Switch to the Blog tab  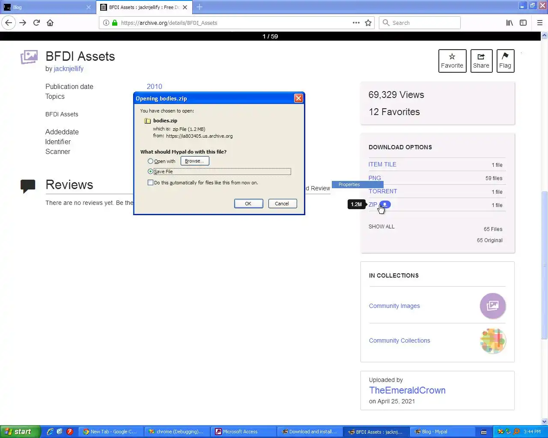48,7
